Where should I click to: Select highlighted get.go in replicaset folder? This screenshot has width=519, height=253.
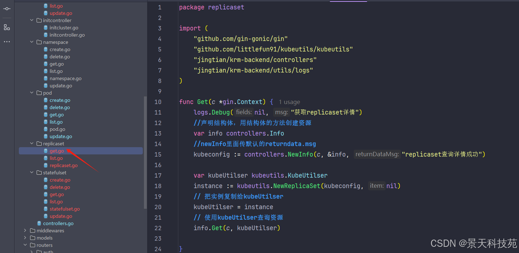coord(81,151)
